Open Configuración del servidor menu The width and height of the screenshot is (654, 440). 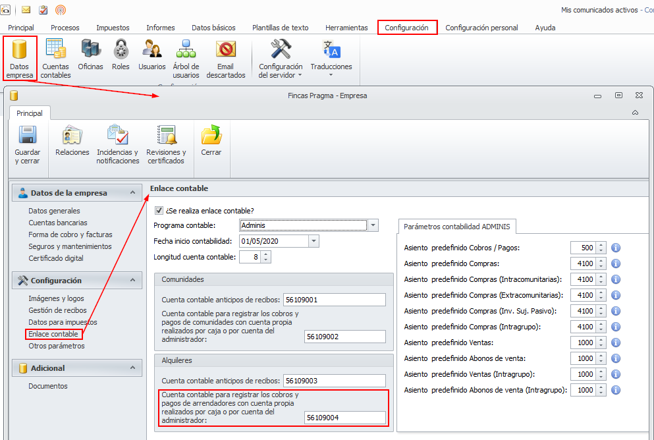click(281, 59)
